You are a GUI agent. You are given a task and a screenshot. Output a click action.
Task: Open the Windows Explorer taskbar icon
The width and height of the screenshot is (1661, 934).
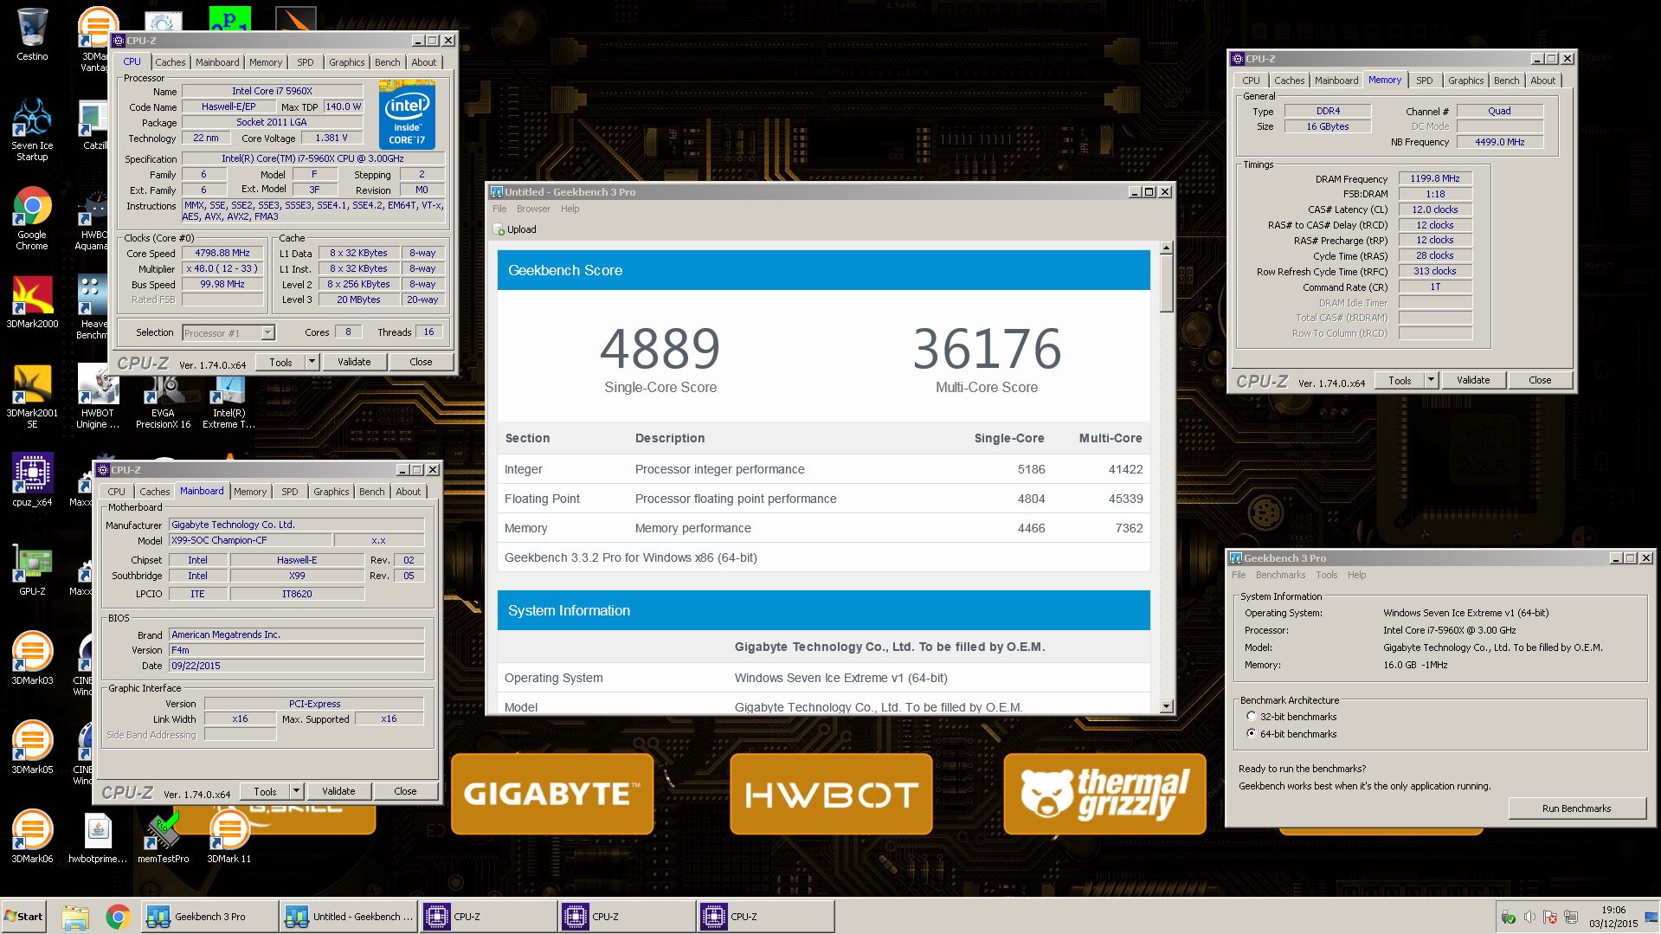tap(75, 917)
